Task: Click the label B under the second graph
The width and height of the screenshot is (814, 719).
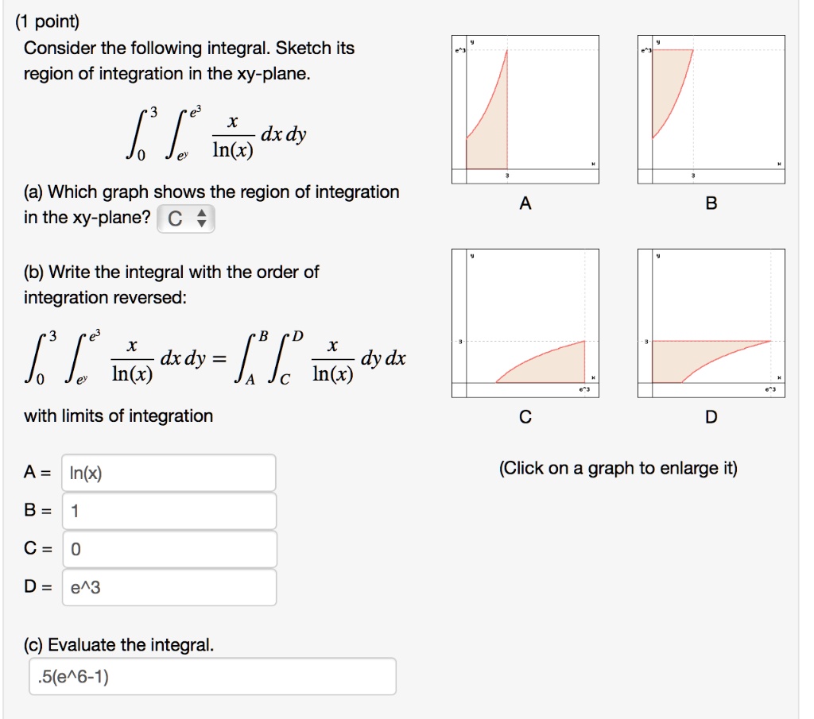Action: (x=711, y=203)
